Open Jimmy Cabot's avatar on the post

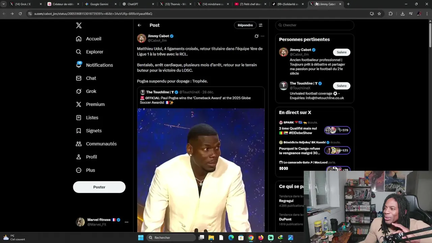(x=141, y=38)
